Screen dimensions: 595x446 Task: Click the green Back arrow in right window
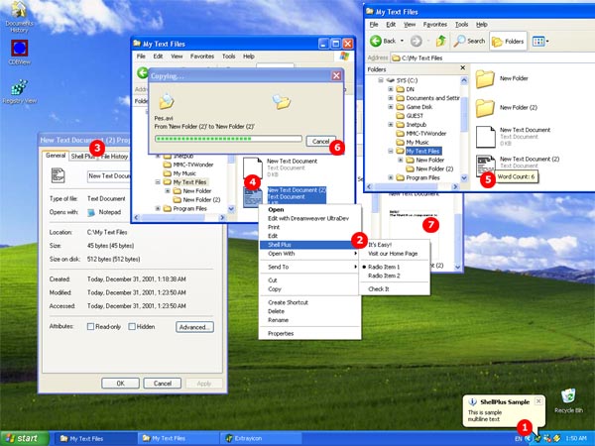click(x=376, y=41)
